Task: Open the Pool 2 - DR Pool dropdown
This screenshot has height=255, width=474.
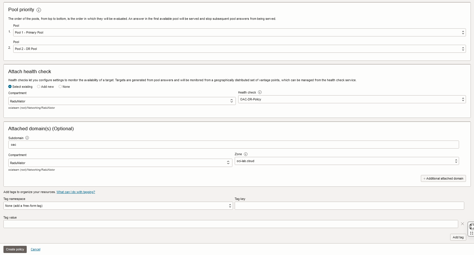Action: [x=239, y=49]
